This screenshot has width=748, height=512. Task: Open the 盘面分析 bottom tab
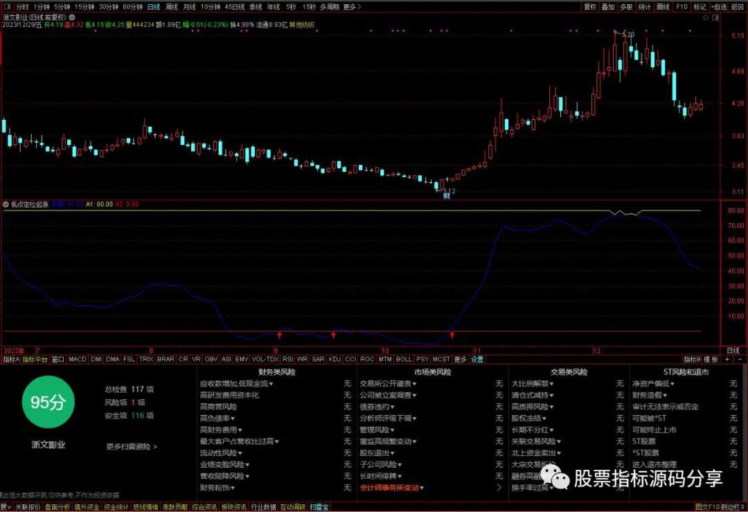[57, 506]
